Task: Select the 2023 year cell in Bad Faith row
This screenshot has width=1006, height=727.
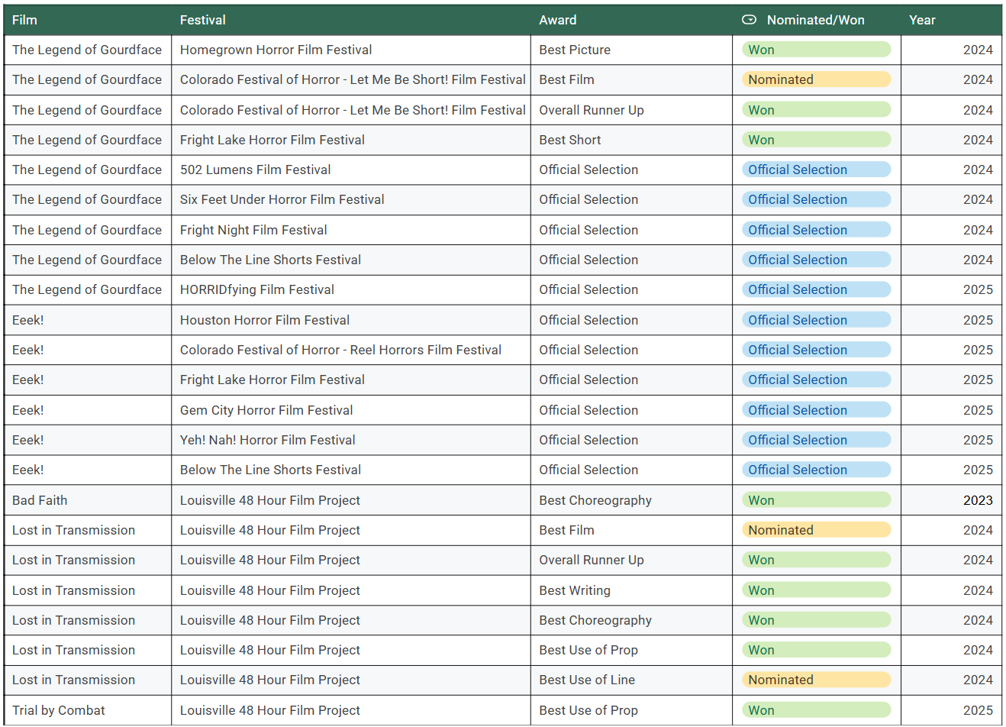Action: coord(951,500)
